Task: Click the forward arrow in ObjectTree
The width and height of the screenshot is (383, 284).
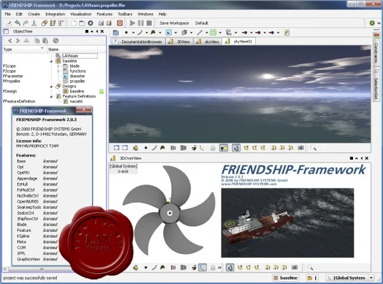Action: click(18, 41)
